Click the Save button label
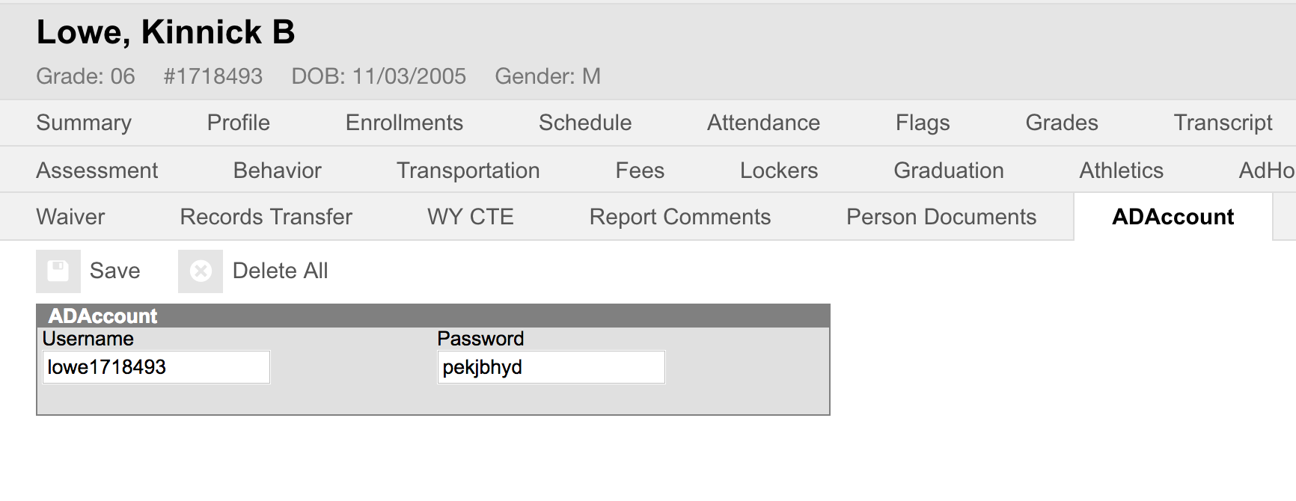The image size is (1296, 501). click(115, 271)
